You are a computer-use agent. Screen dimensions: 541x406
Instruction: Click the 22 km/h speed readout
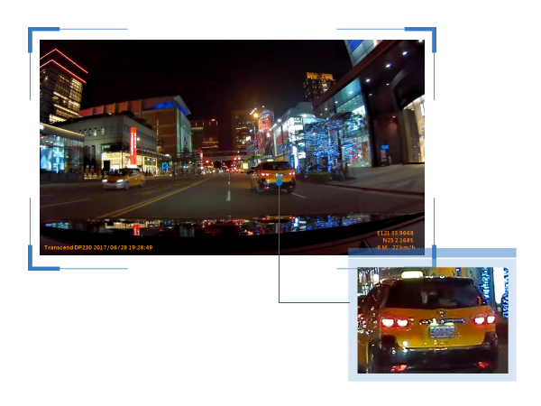point(403,247)
